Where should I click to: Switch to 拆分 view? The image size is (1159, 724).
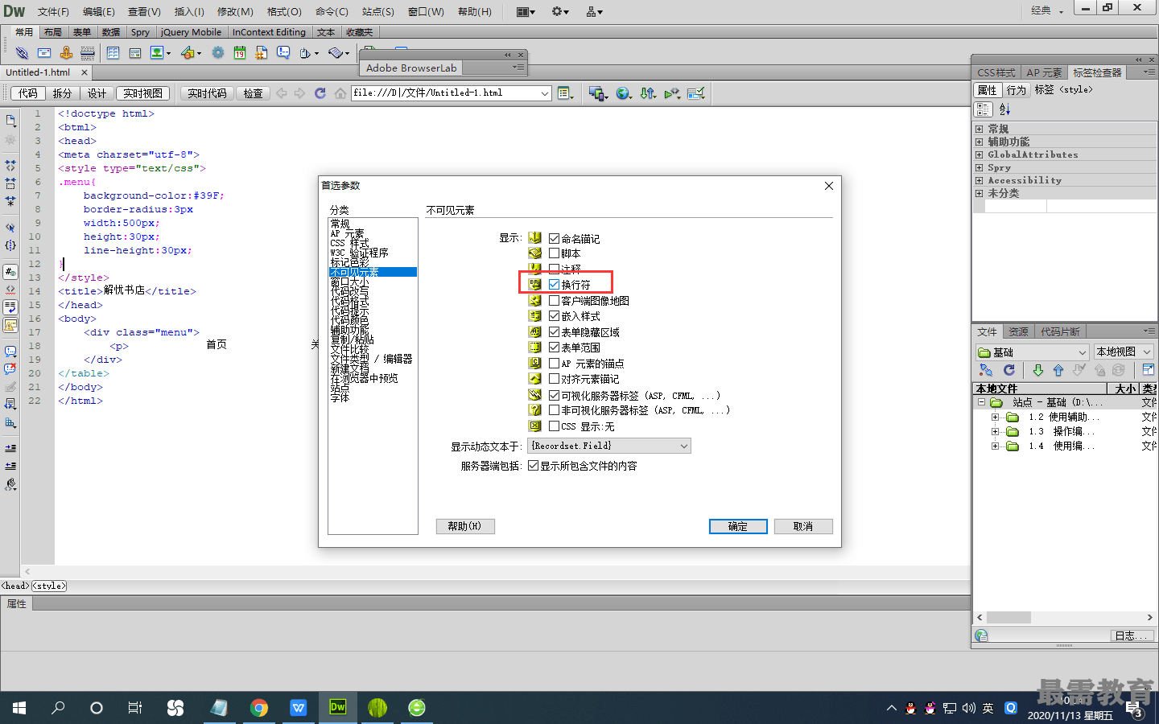(x=62, y=93)
